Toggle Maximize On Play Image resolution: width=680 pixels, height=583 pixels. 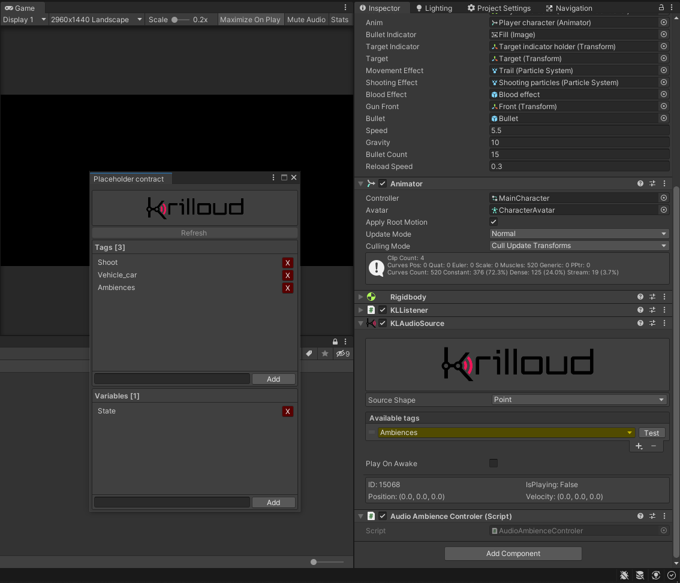(x=250, y=20)
